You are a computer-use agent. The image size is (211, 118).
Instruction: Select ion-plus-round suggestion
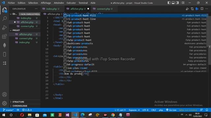click(135, 68)
